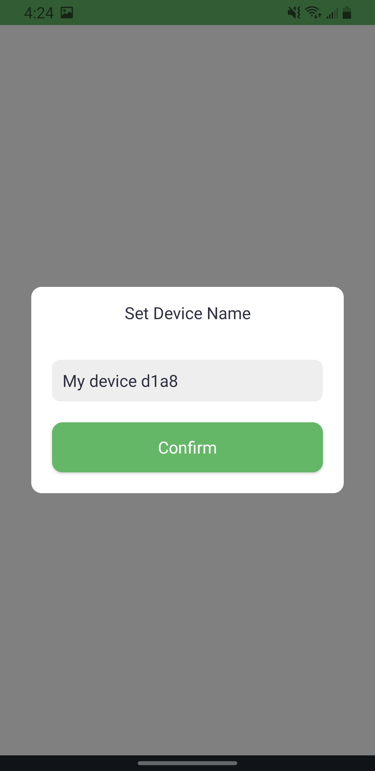Viewport: 375px width, 771px height.
Task: Tap the home gesture handle bar
Action: coord(187,763)
